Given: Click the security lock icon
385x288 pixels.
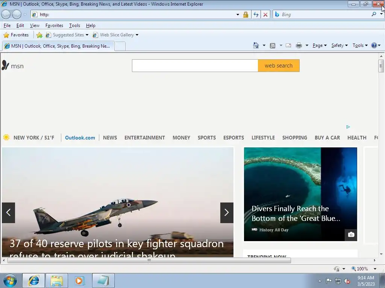Looking at the screenshot, I should click(x=246, y=15).
